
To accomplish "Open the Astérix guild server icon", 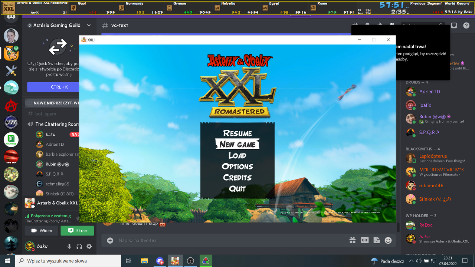I will [x=11, y=53].
